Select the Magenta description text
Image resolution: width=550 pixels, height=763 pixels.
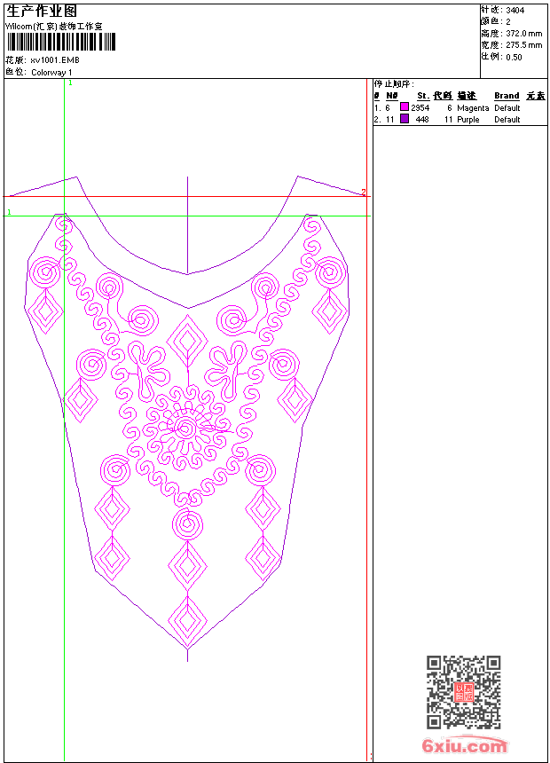pos(473,107)
